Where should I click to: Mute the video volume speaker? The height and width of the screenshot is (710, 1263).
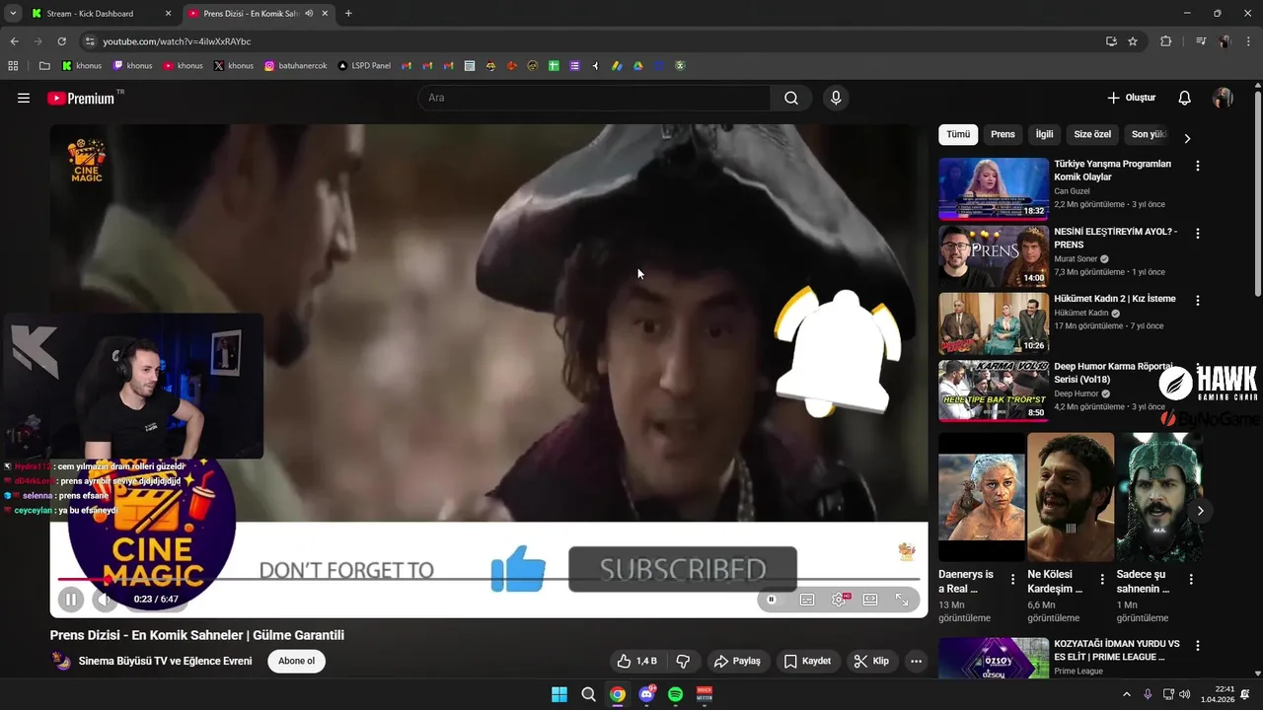(x=104, y=599)
